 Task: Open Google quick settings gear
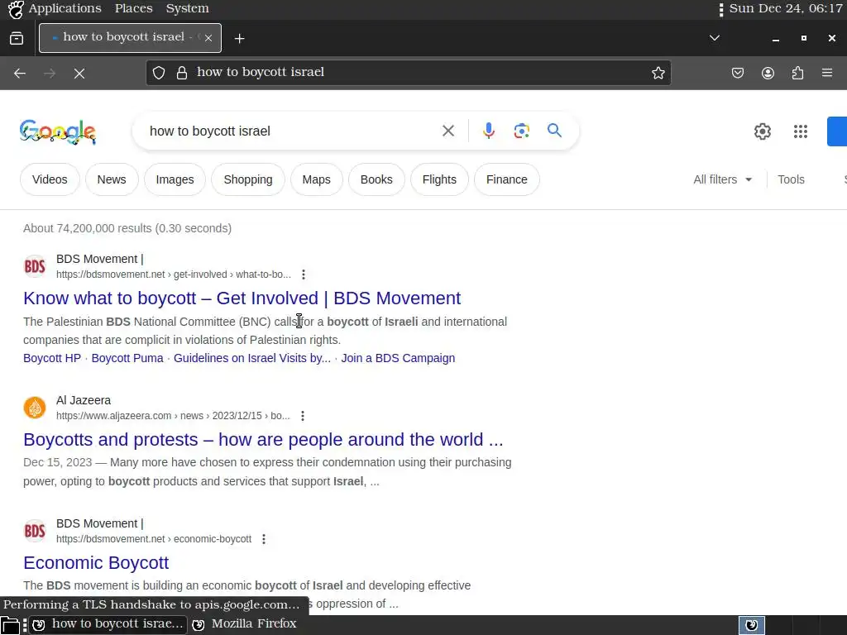(762, 131)
